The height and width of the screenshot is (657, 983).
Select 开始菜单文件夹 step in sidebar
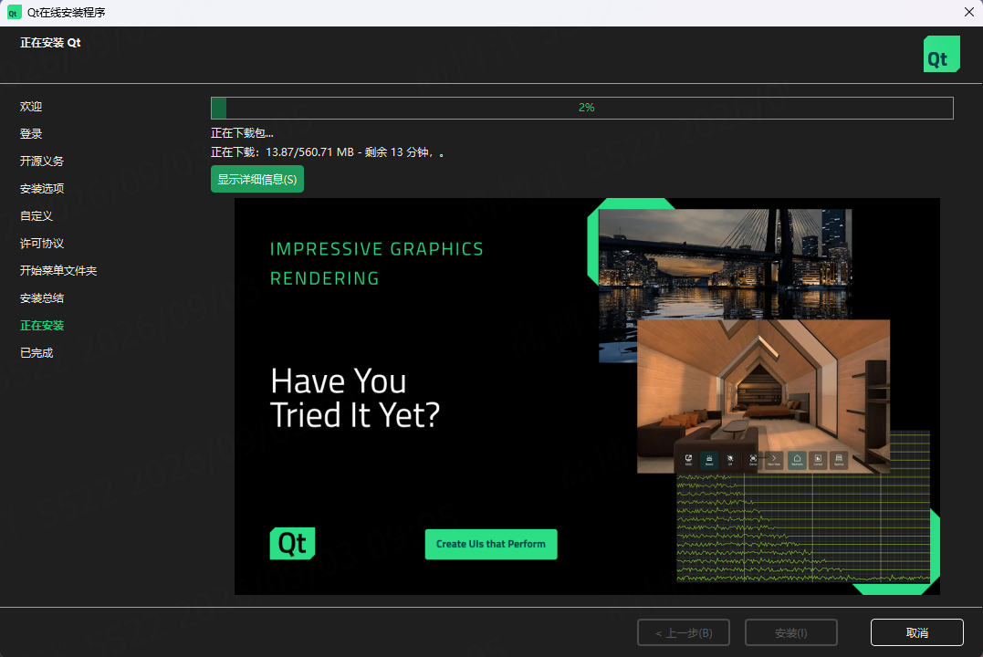tap(58, 271)
